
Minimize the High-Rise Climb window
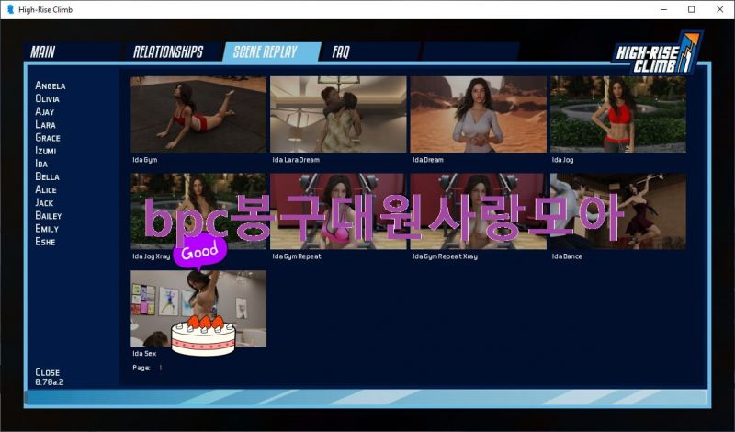pos(663,9)
